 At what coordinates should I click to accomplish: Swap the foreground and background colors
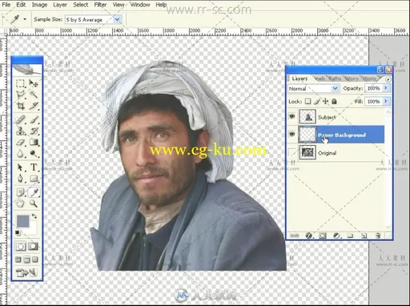[34, 216]
